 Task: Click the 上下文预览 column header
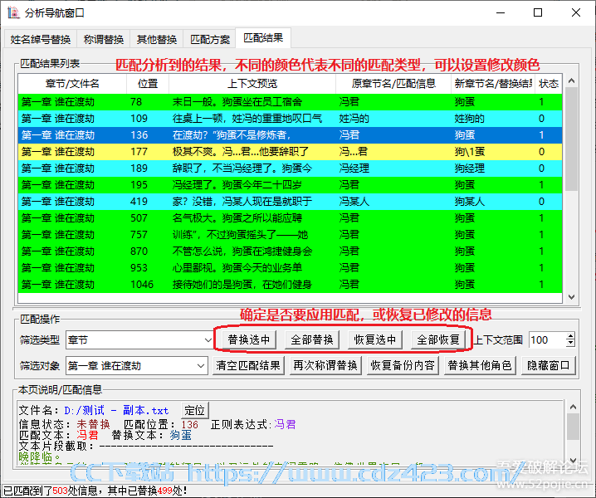[252, 84]
